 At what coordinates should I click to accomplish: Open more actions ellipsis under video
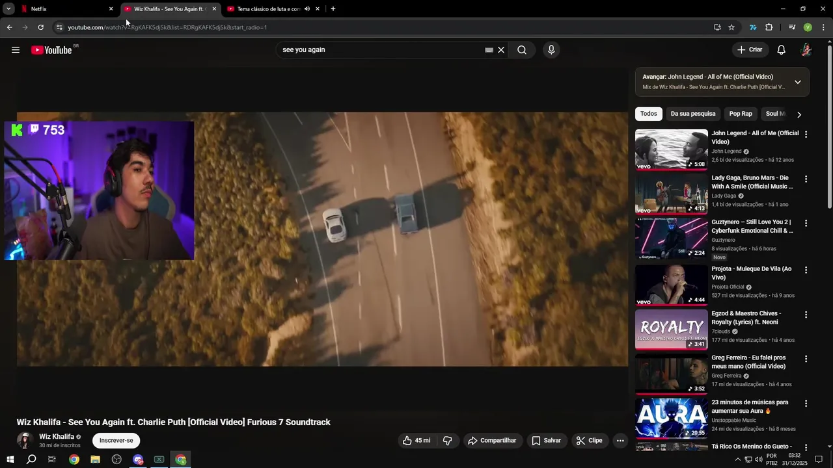click(x=620, y=441)
